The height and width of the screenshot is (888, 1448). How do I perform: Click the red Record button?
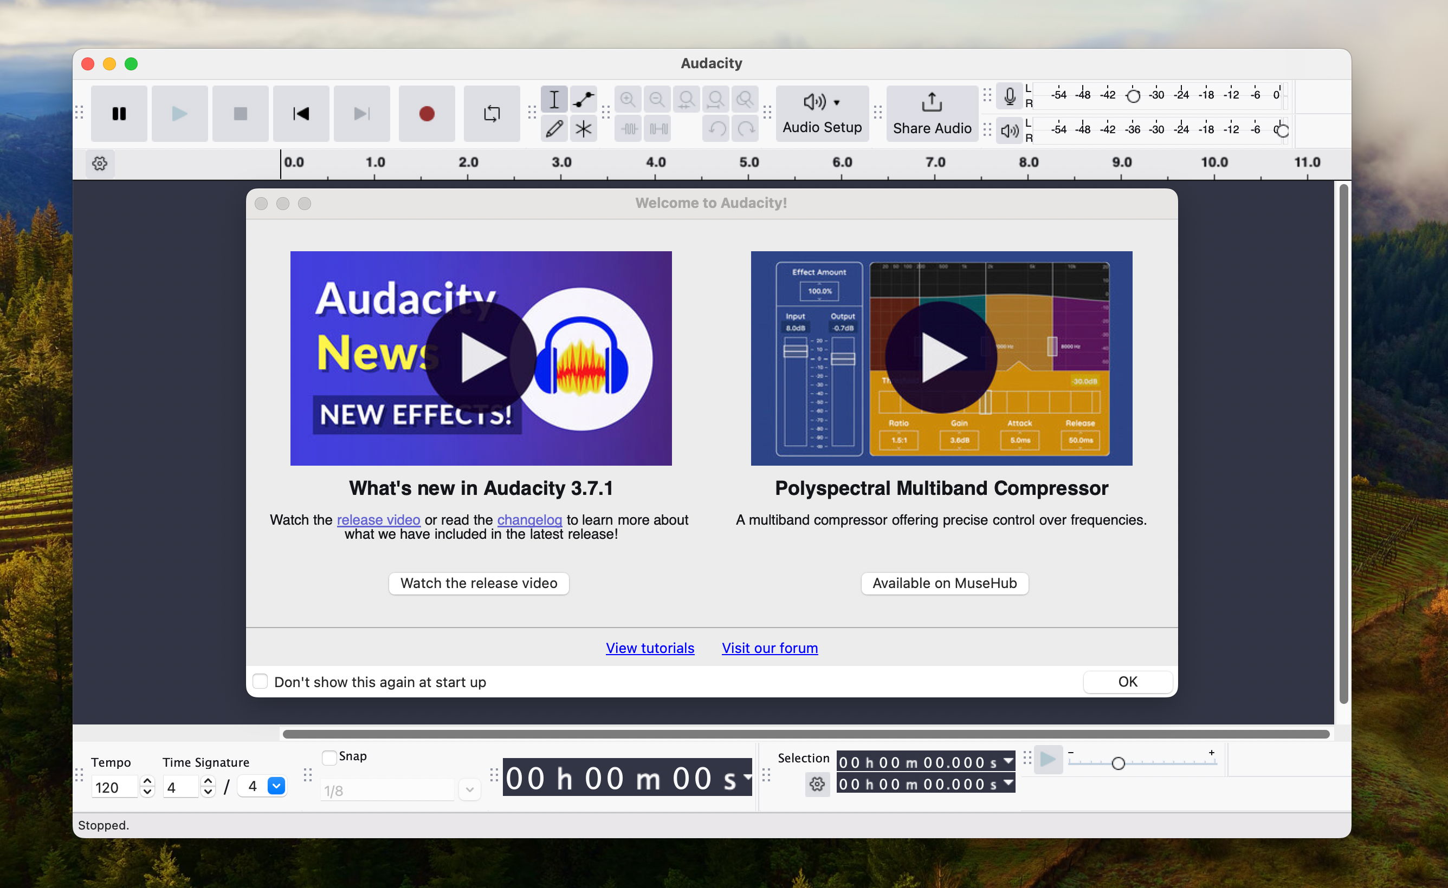coord(426,113)
